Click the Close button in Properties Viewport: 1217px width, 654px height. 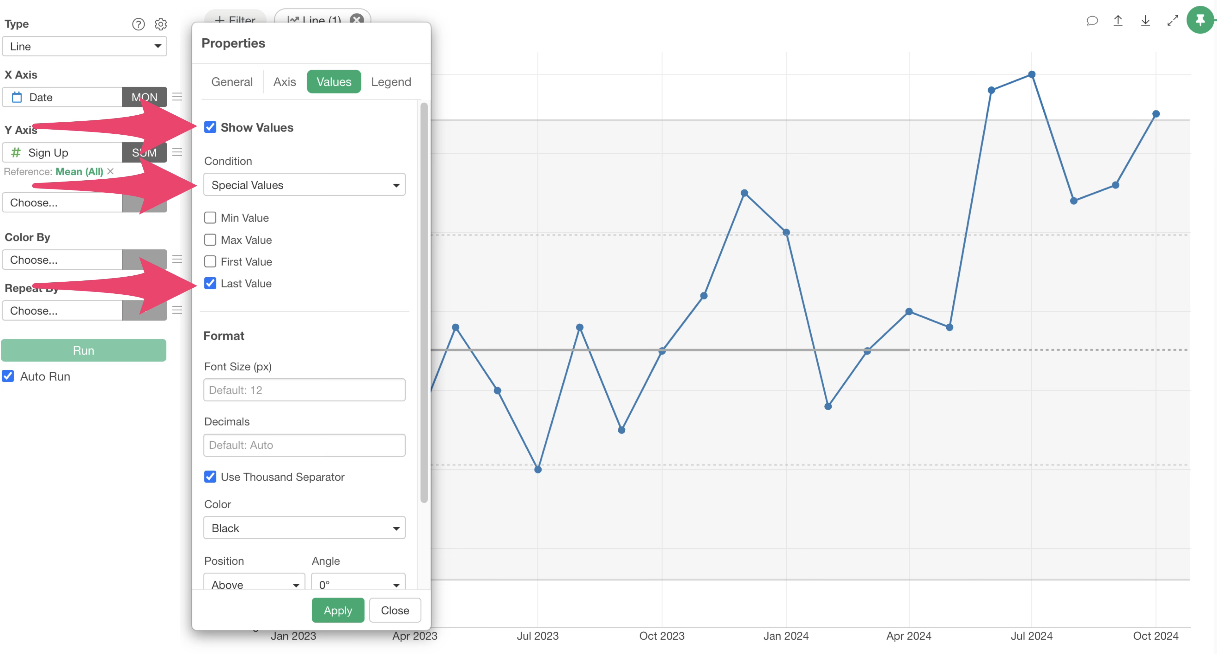pyautogui.click(x=395, y=611)
